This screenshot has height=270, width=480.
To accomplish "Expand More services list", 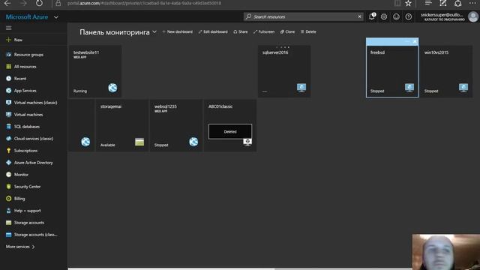I will [20, 247].
